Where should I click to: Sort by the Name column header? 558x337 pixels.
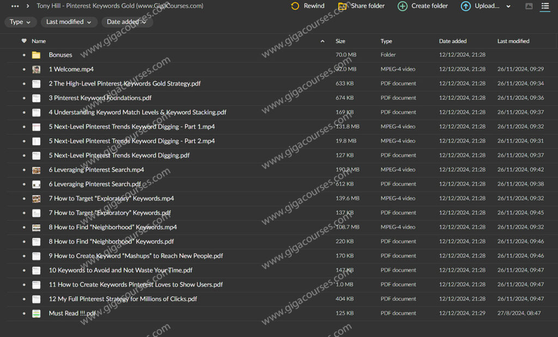point(39,41)
